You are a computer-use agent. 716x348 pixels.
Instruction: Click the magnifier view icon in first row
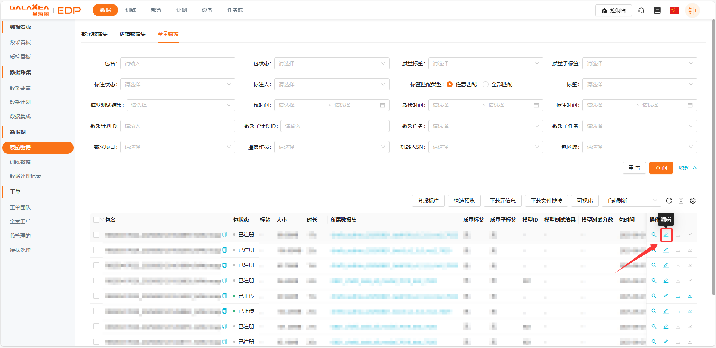[654, 235]
